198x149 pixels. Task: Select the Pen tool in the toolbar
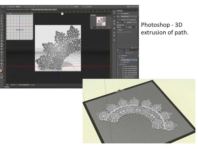[x=2, y=52]
